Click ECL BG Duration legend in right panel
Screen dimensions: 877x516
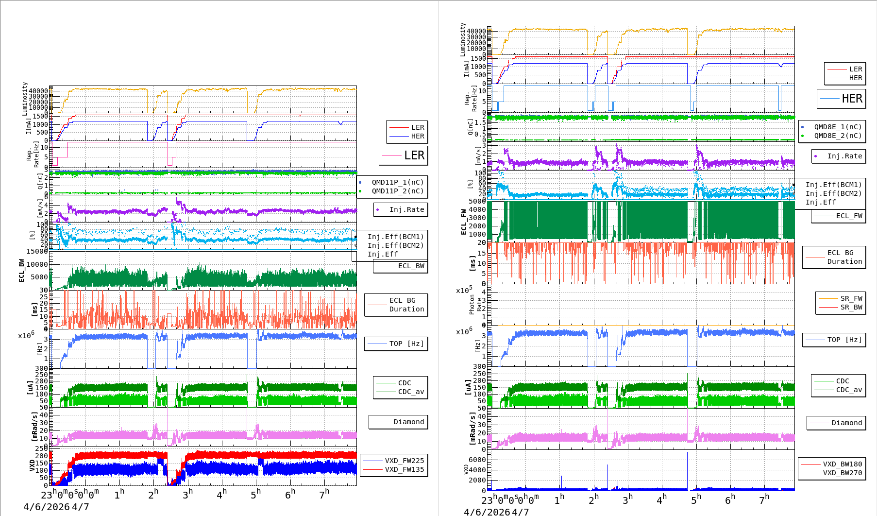point(844,257)
